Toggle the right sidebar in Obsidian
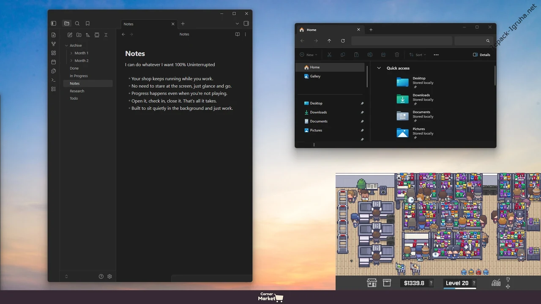The width and height of the screenshot is (541, 304). pos(246,24)
